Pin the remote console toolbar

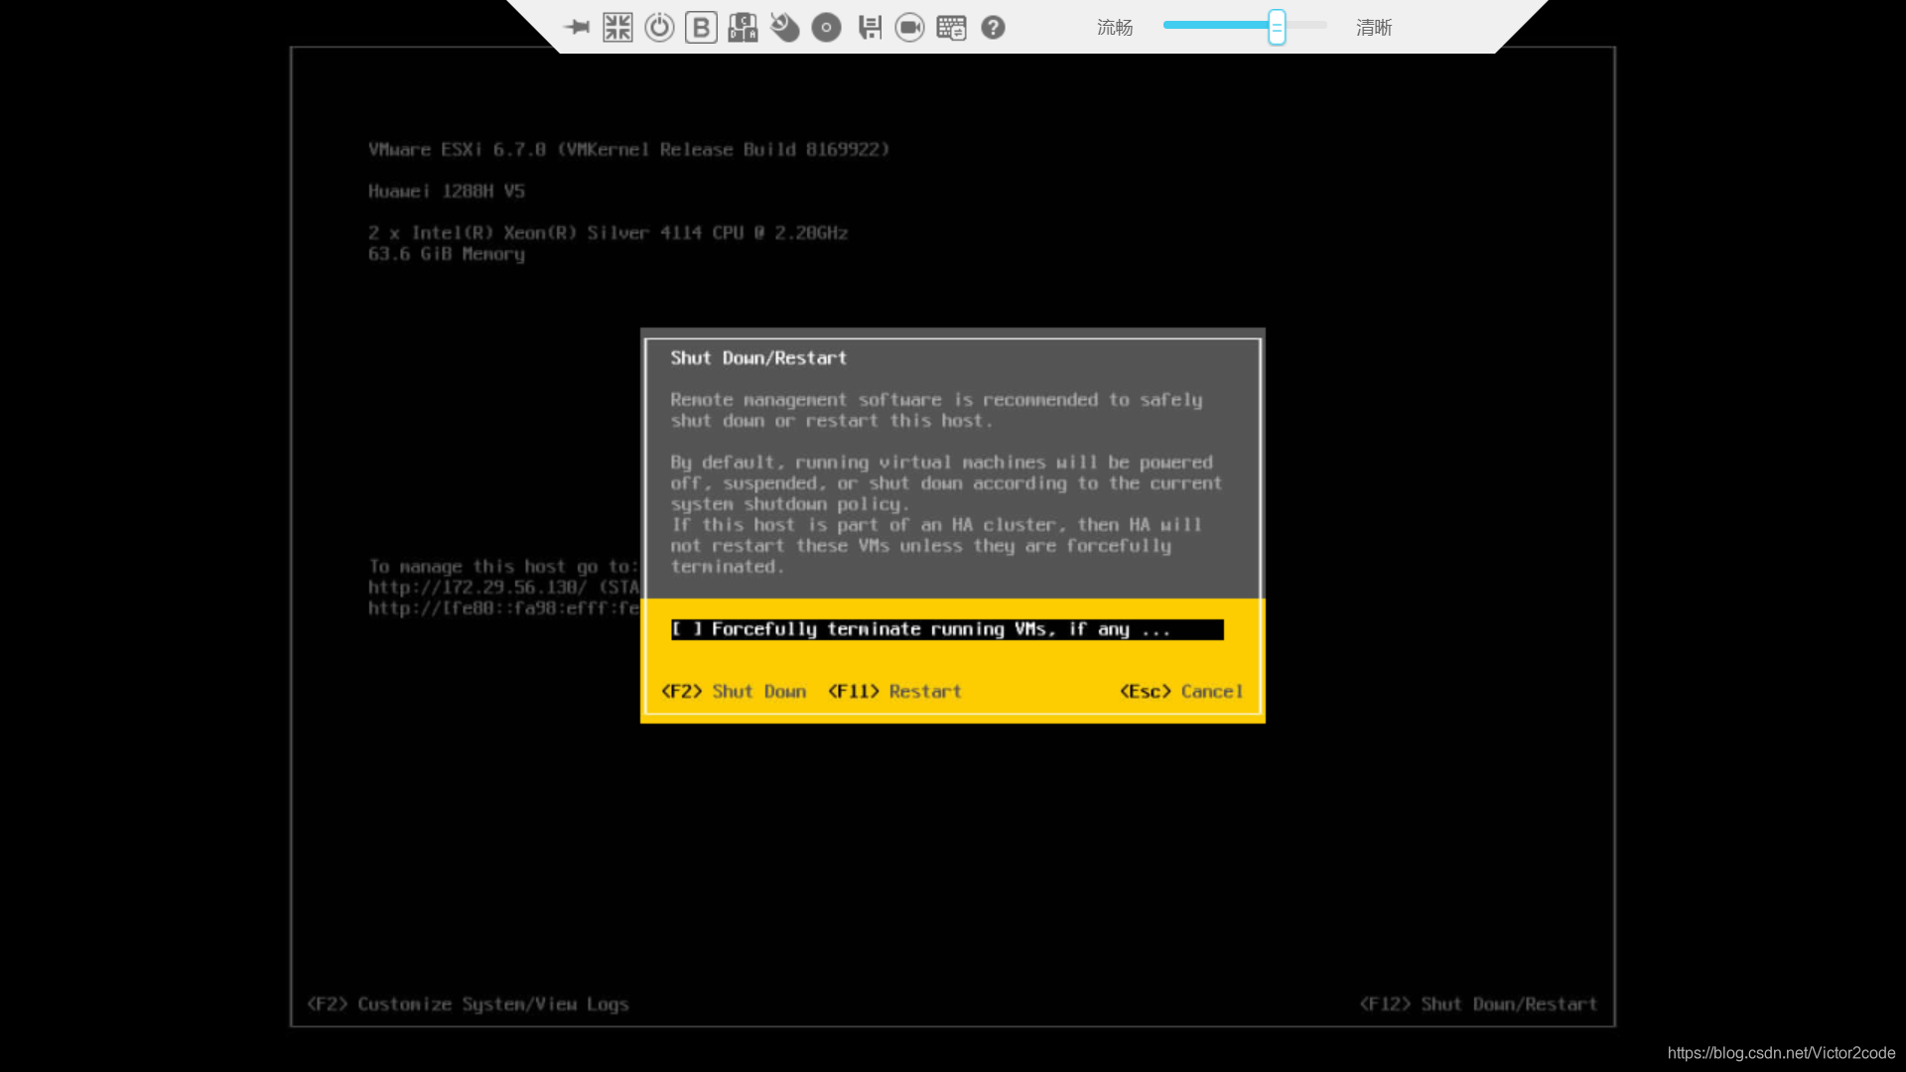pos(577,27)
